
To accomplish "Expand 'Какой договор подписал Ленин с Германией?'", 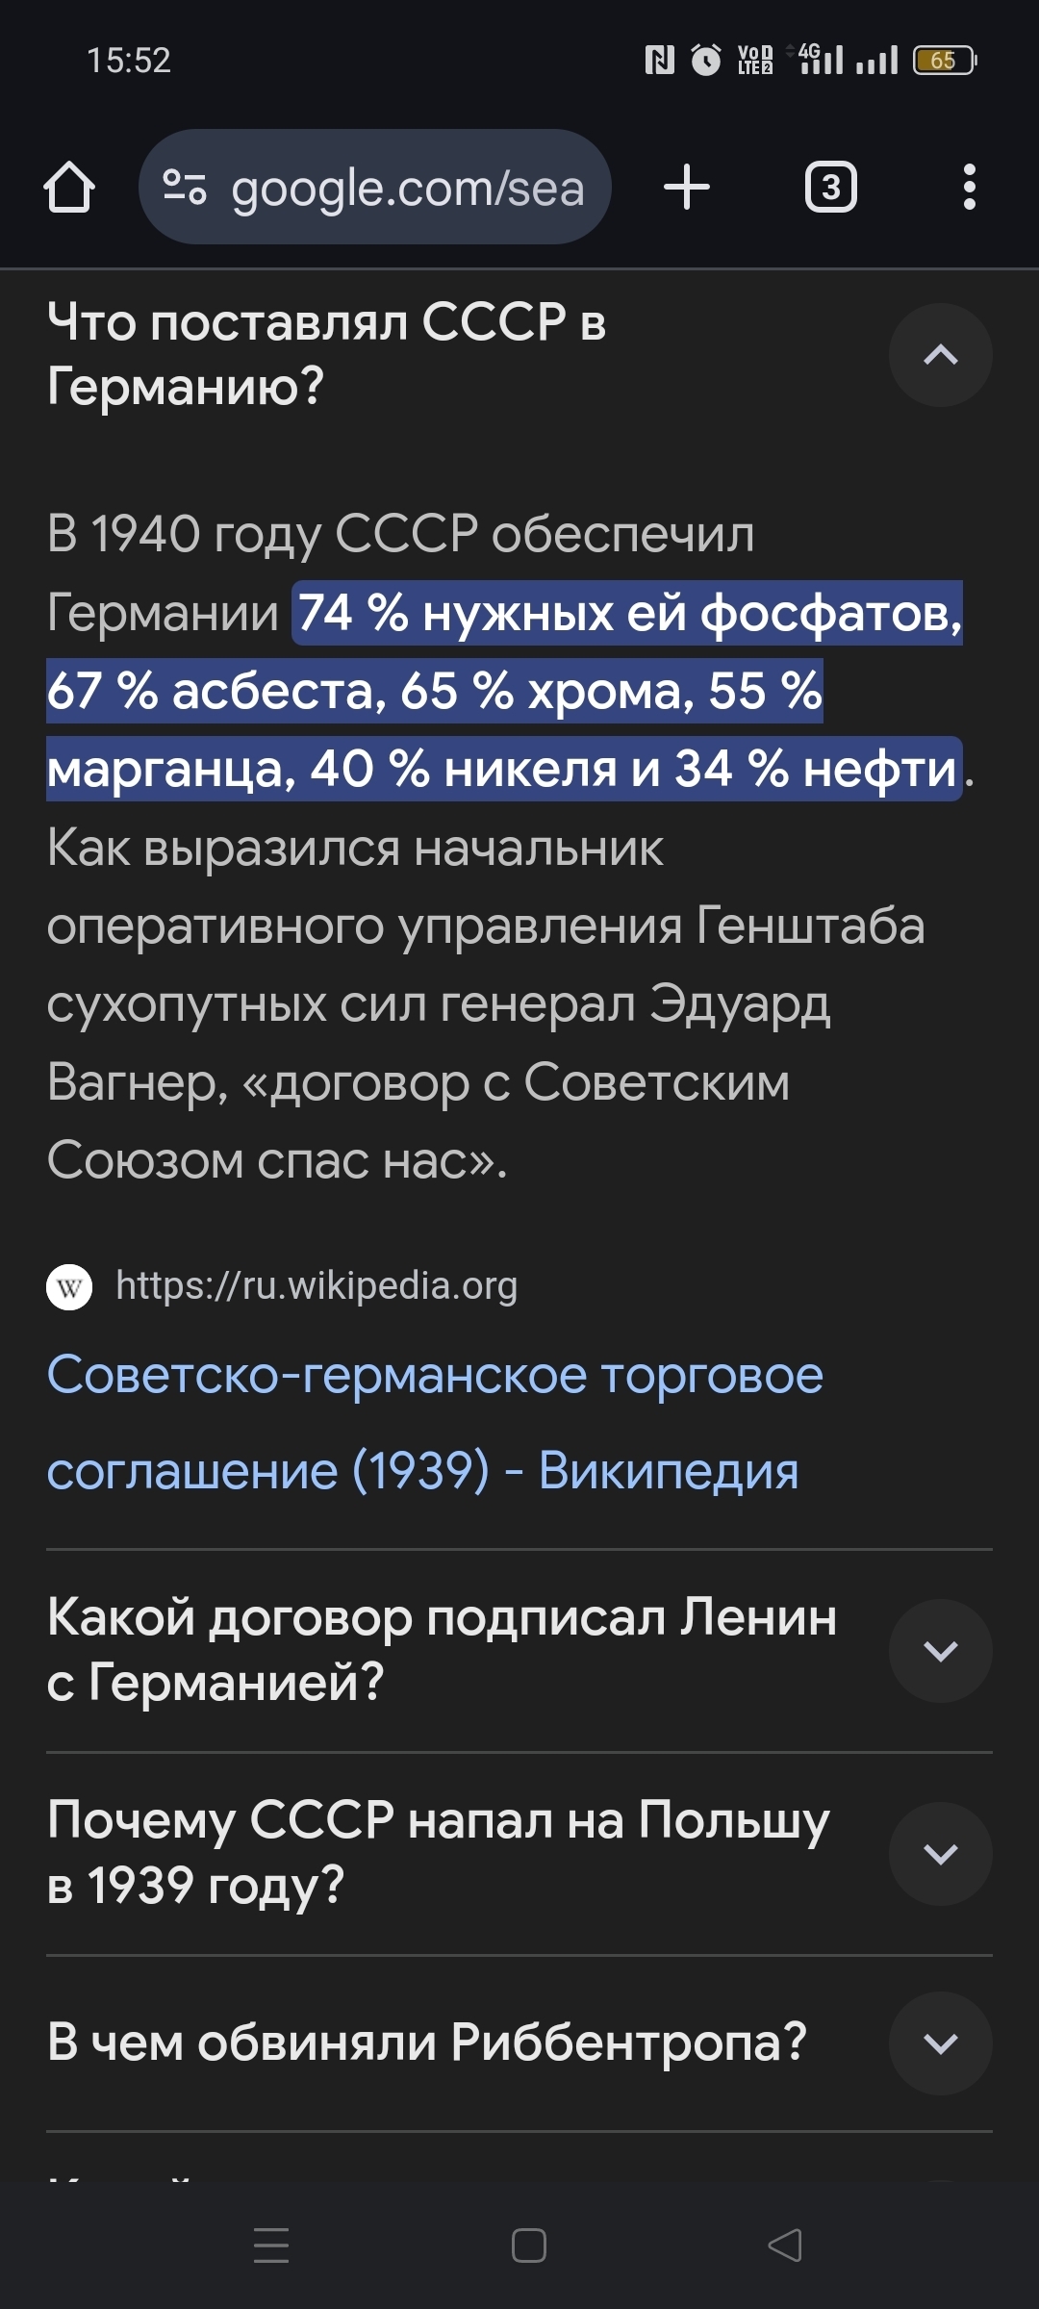I will point(940,1651).
